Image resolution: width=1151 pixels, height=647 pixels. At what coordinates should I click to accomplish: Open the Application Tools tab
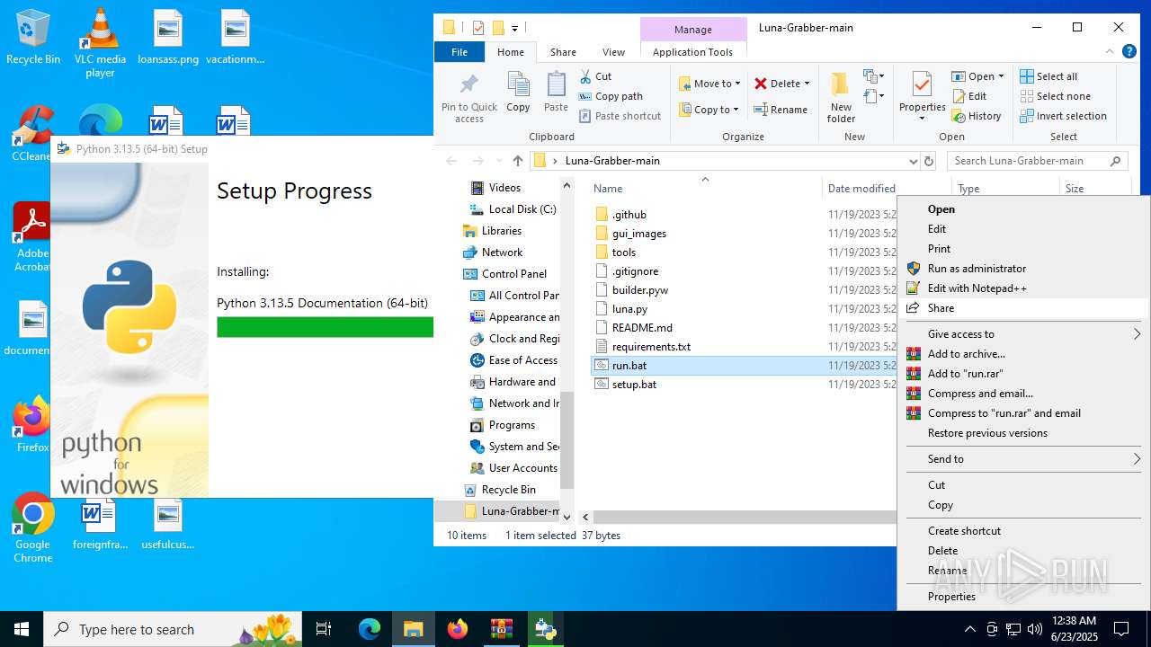tap(692, 52)
